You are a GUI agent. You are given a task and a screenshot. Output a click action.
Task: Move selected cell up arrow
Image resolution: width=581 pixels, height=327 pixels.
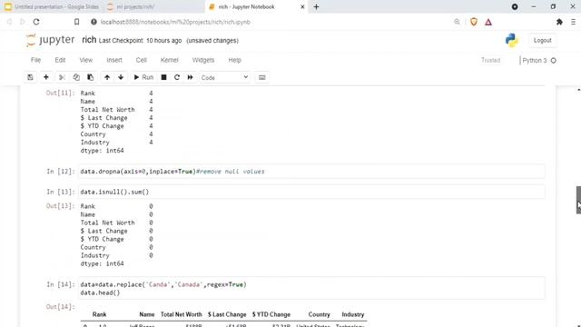click(x=107, y=77)
